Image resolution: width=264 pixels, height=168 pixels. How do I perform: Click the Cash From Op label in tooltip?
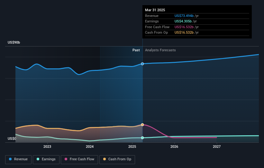click(x=156, y=33)
